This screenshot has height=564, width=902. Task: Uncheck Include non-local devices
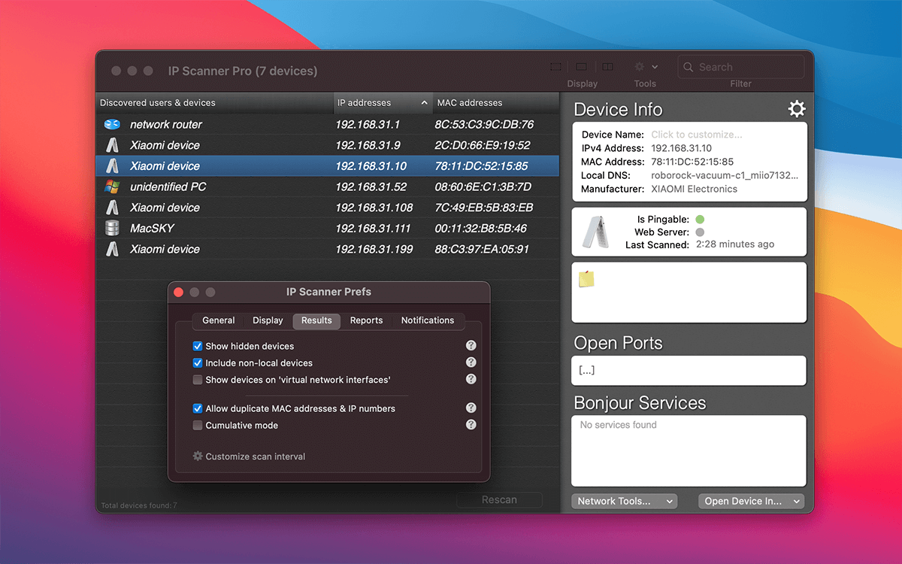[x=198, y=363]
